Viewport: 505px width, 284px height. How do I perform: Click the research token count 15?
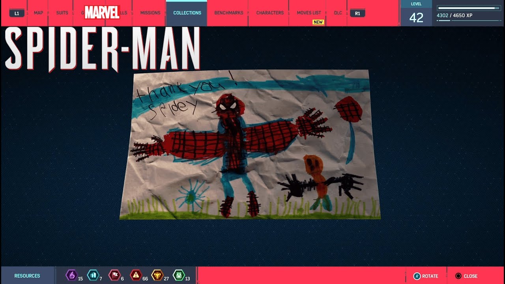(80, 278)
